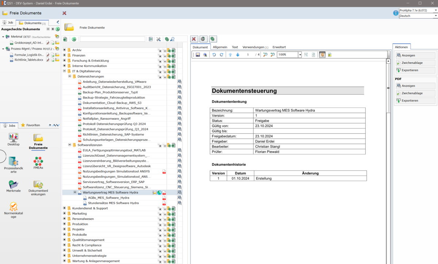Screen dimensions: 438x264
Task: Toggle the list view icon in tree toolbar
Action: pyautogui.click(x=151, y=39)
